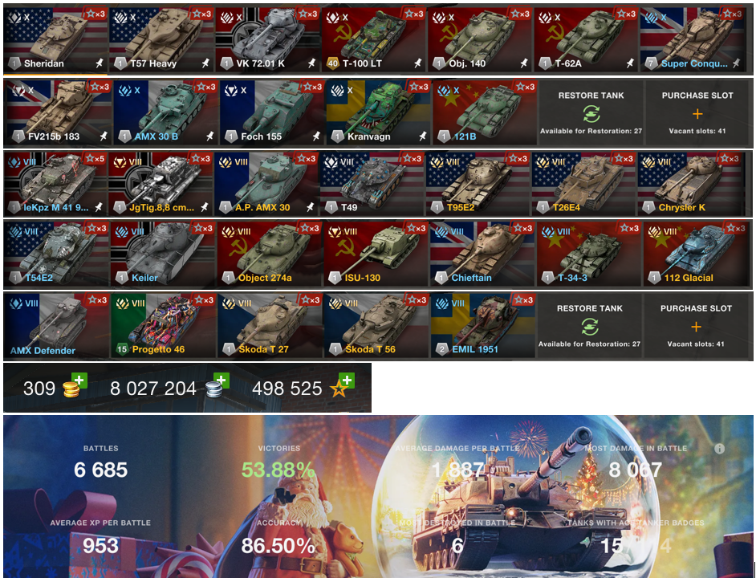Click the orange plus in the lower Purchase Slot
Image resolution: width=756 pixels, height=578 pixels.
696,327
